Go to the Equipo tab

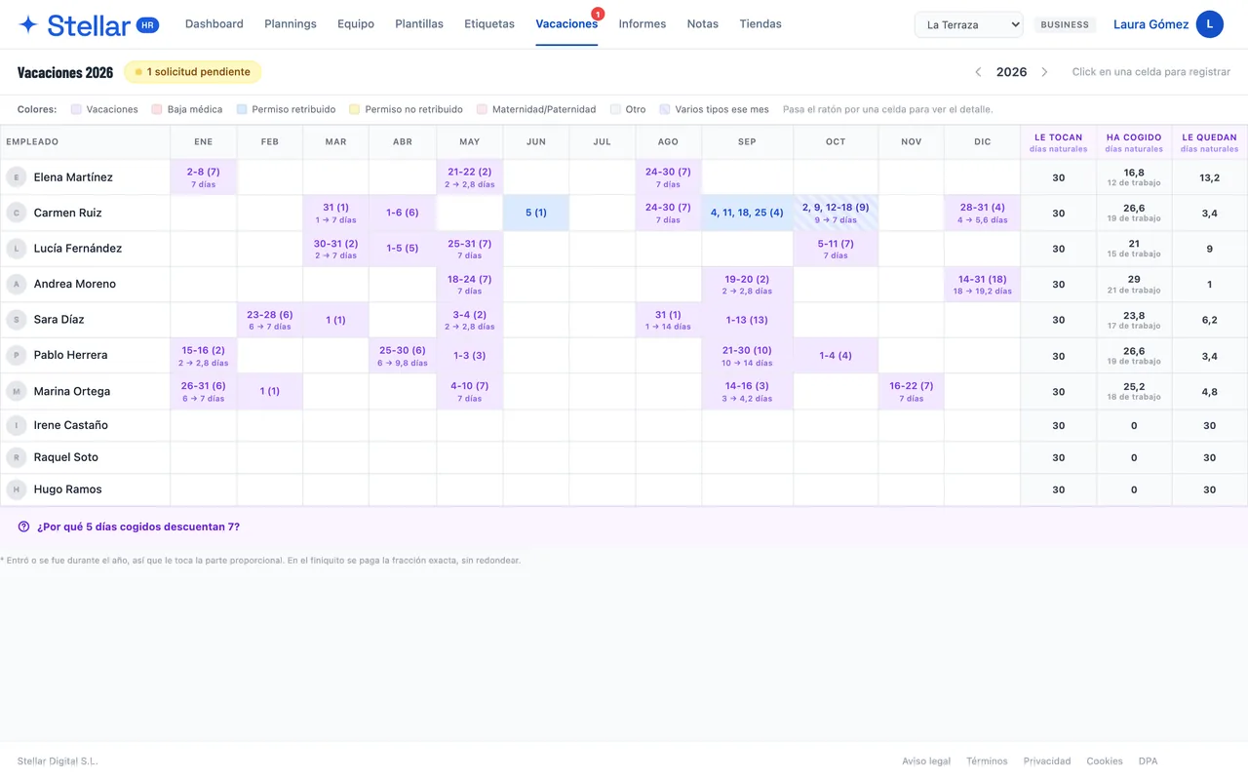[x=356, y=23]
